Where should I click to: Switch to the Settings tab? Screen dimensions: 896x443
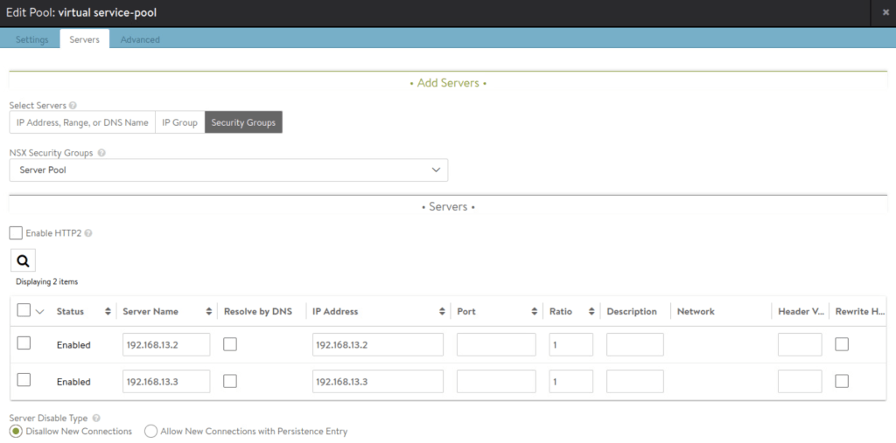(32, 39)
